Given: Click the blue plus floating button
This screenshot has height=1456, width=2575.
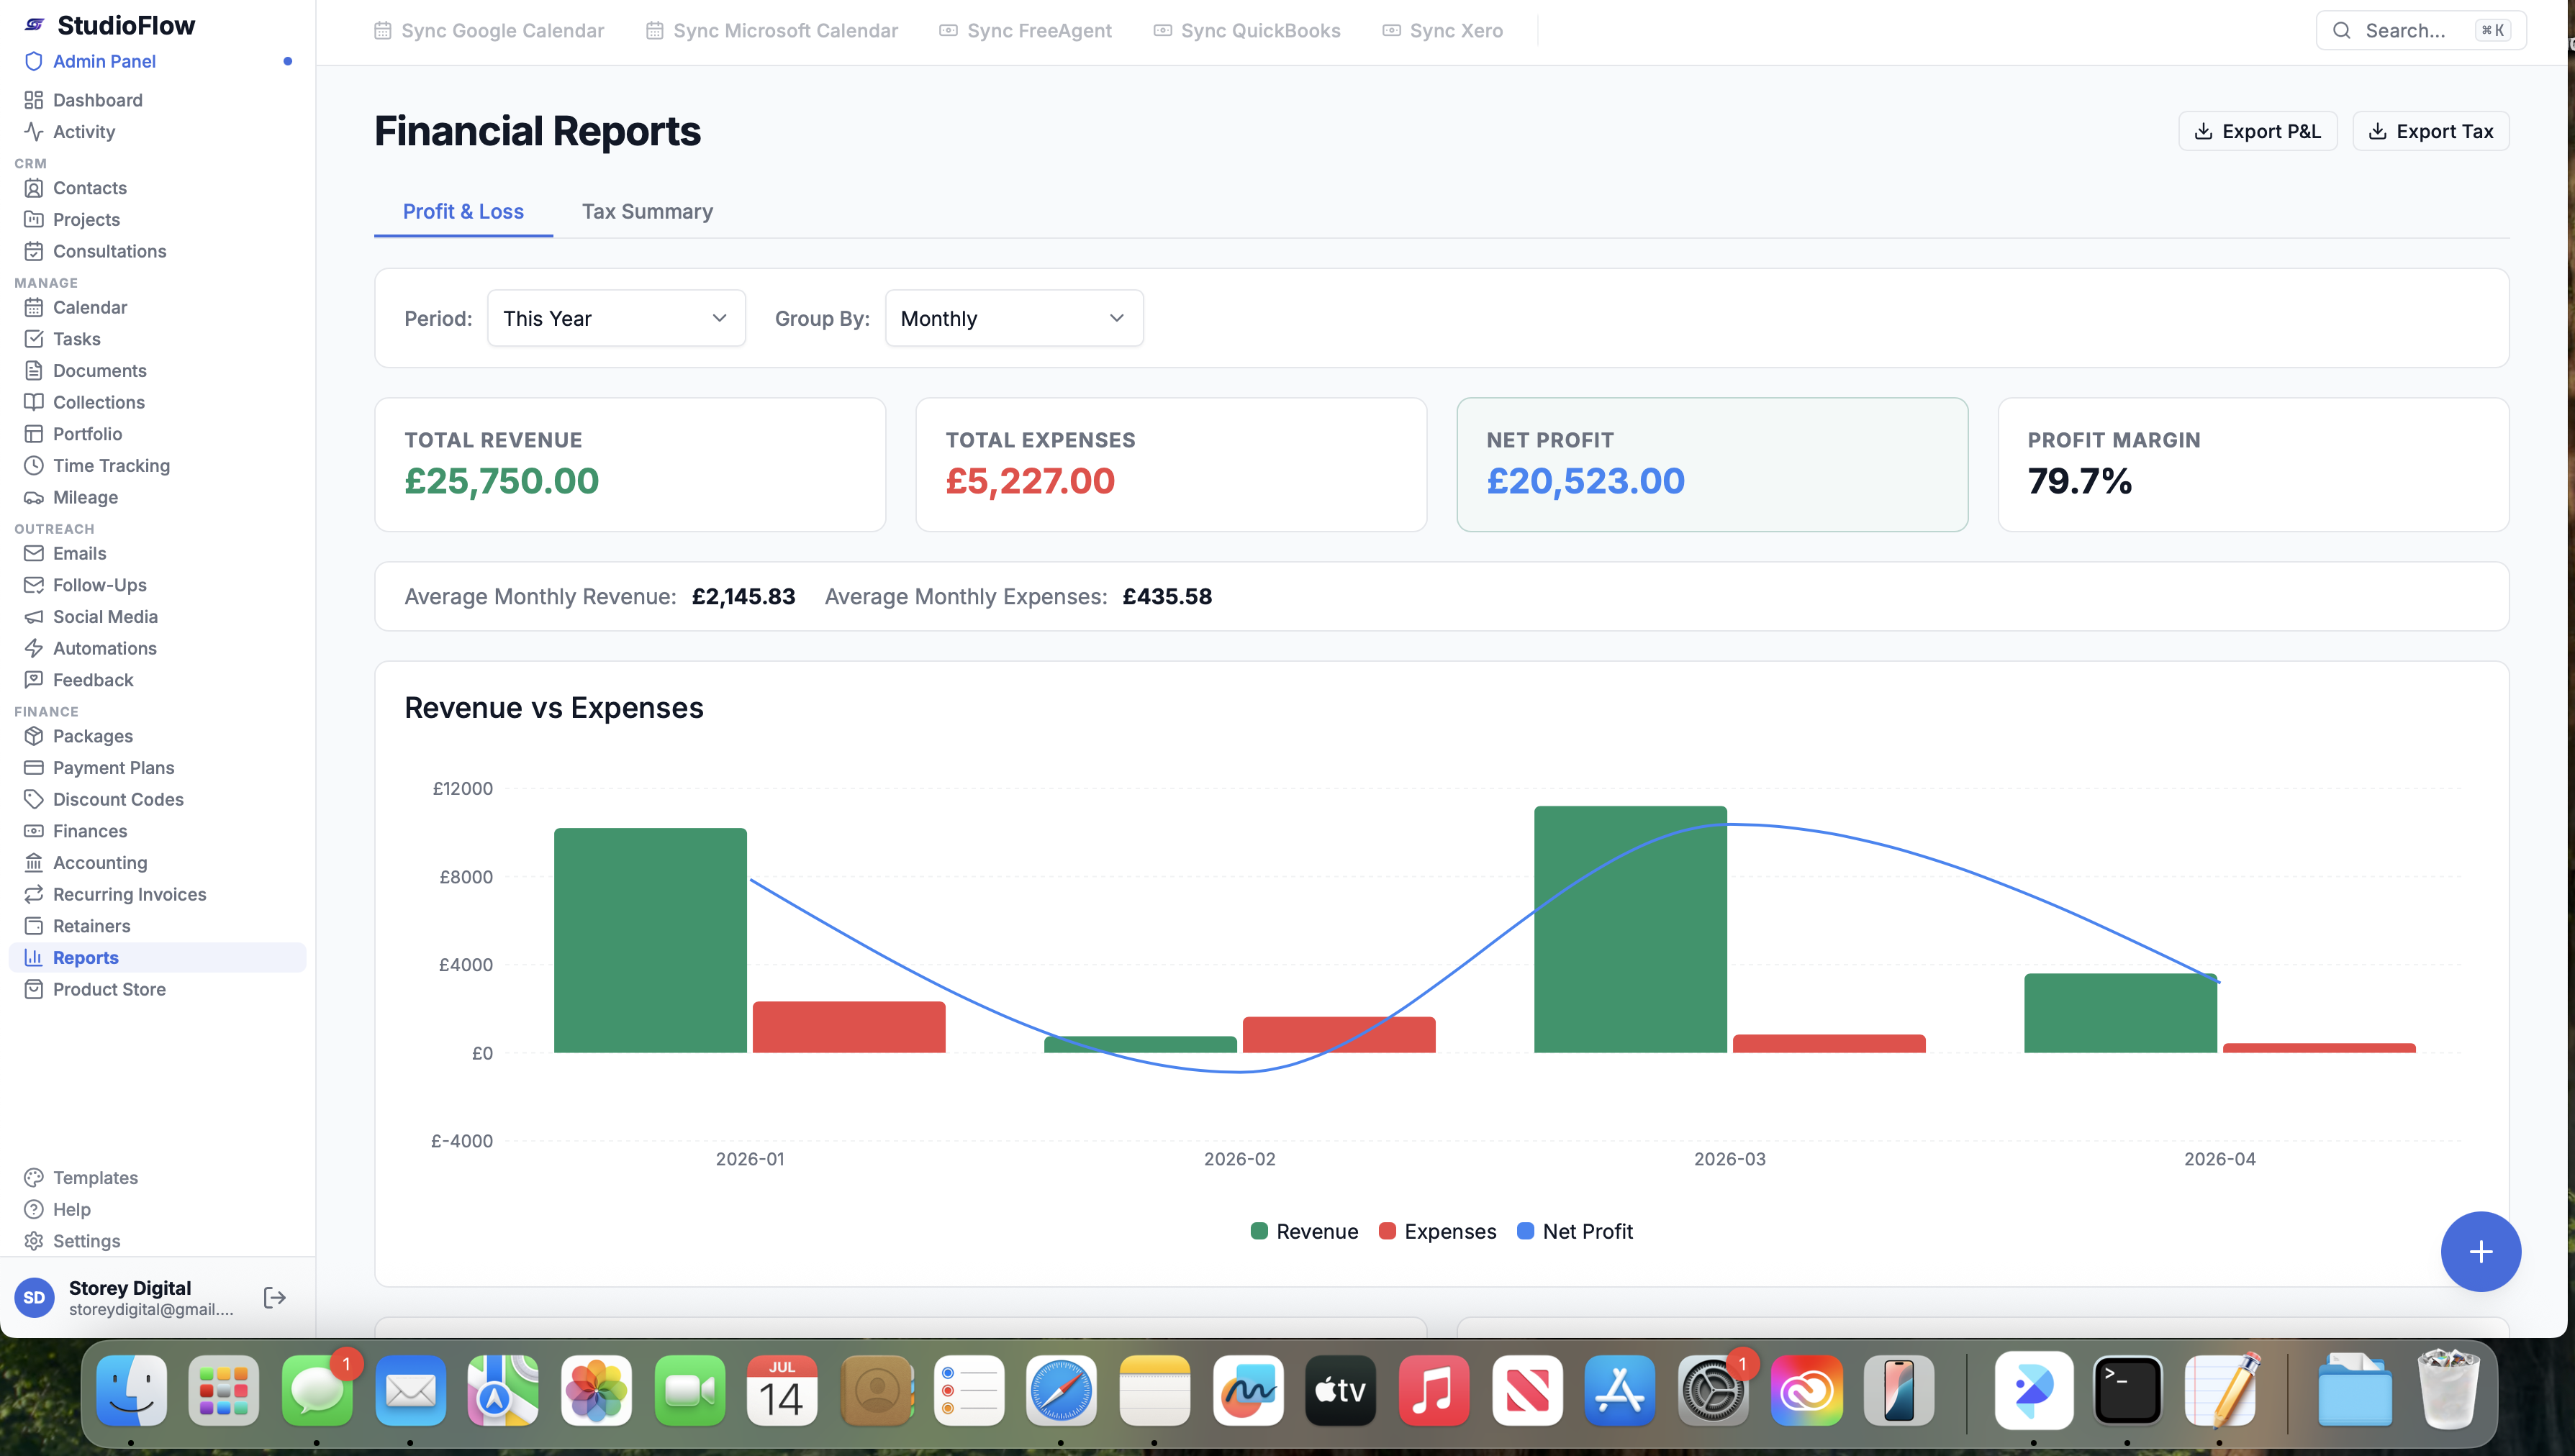Looking at the screenshot, I should 2480,1252.
